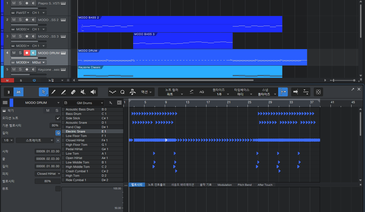Toggle autoscroll arrow icon
The image size is (365, 212).
click(296, 92)
